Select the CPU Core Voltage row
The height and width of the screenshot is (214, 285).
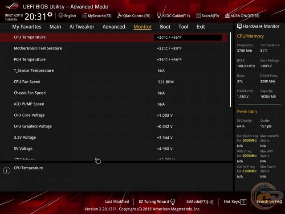[114, 115]
